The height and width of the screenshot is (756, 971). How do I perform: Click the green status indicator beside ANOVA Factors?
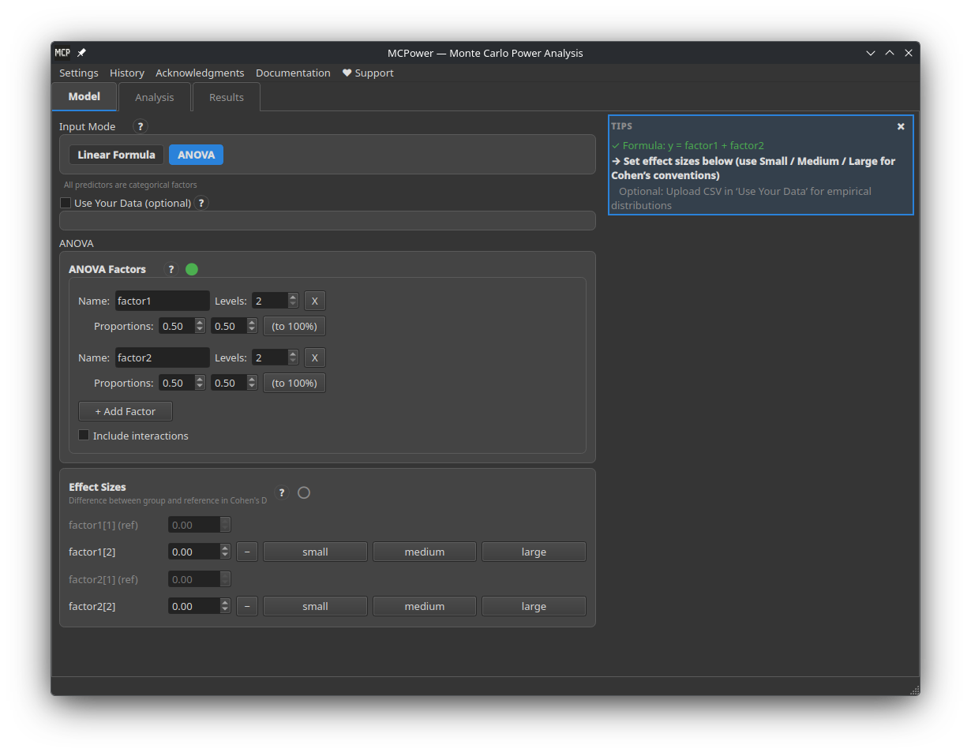tap(192, 269)
